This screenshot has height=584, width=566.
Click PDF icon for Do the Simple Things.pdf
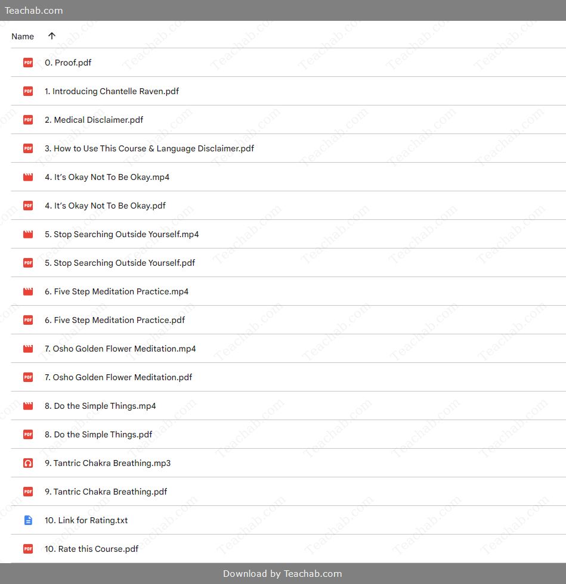[x=28, y=434]
